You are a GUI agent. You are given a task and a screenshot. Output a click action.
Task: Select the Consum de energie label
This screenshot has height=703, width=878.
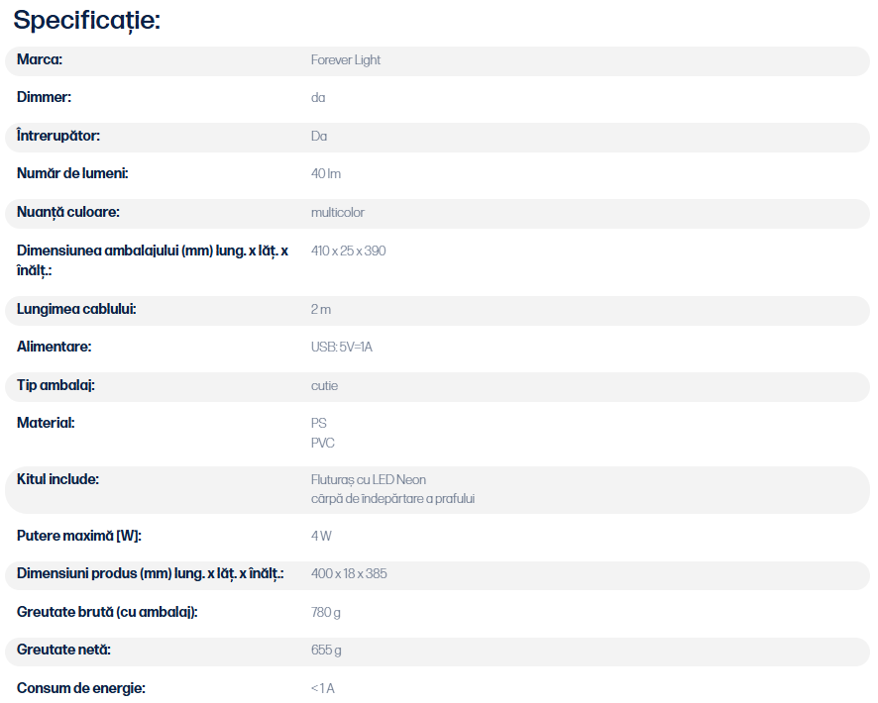(80, 688)
